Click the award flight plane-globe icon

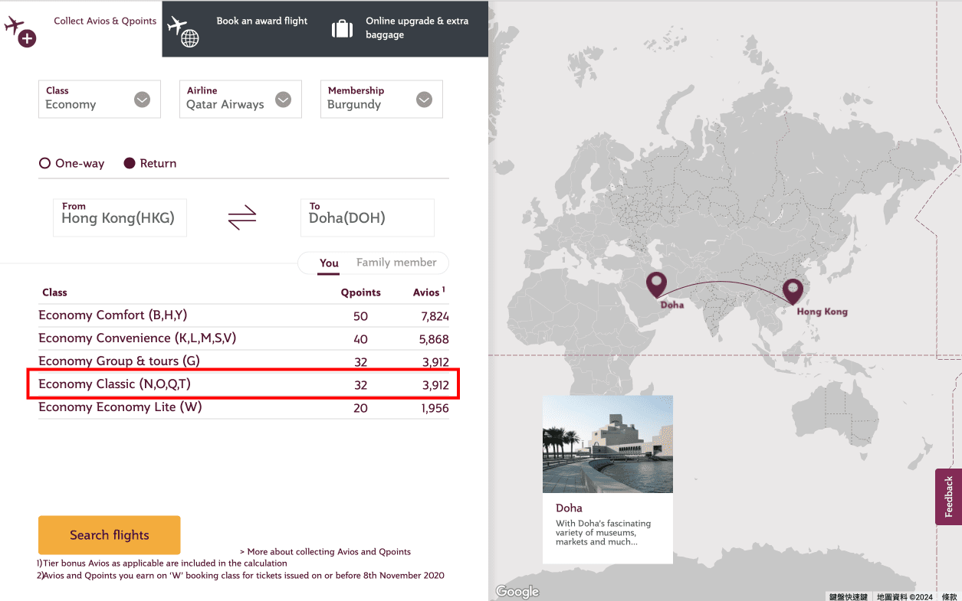(x=183, y=31)
